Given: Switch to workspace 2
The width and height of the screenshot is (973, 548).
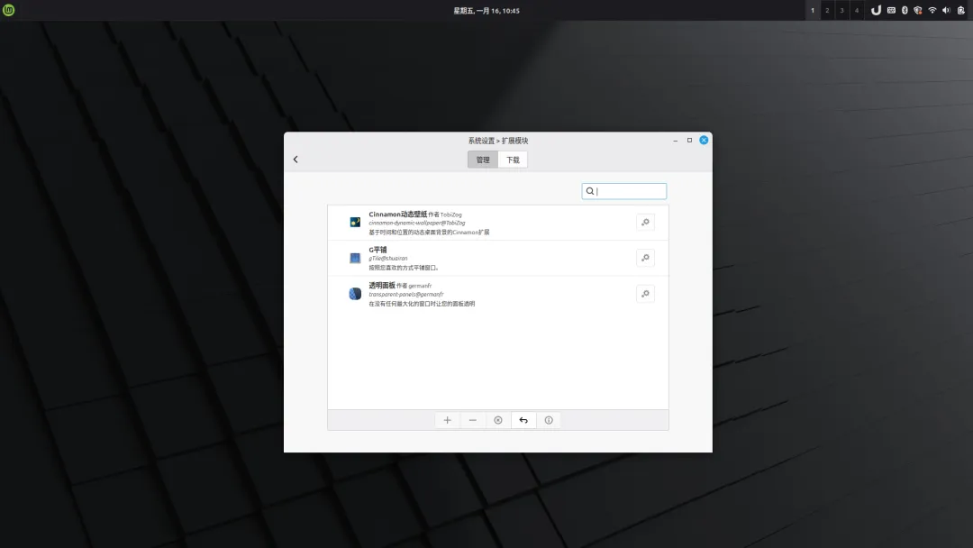Looking at the screenshot, I should coord(827,10).
